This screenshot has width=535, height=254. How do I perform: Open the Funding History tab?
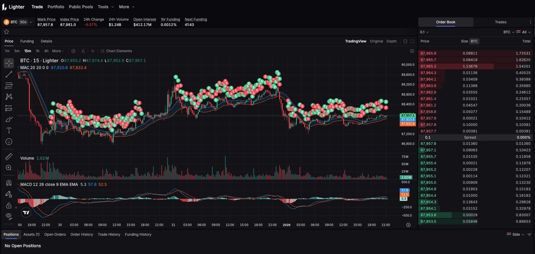point(138,234)
